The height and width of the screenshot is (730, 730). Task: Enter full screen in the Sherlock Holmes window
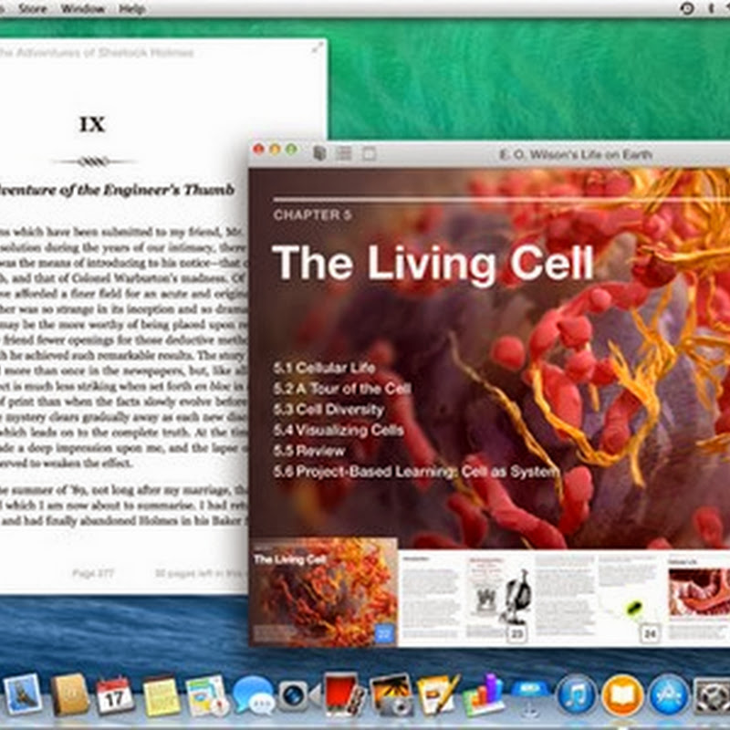[x=318, y=47]
